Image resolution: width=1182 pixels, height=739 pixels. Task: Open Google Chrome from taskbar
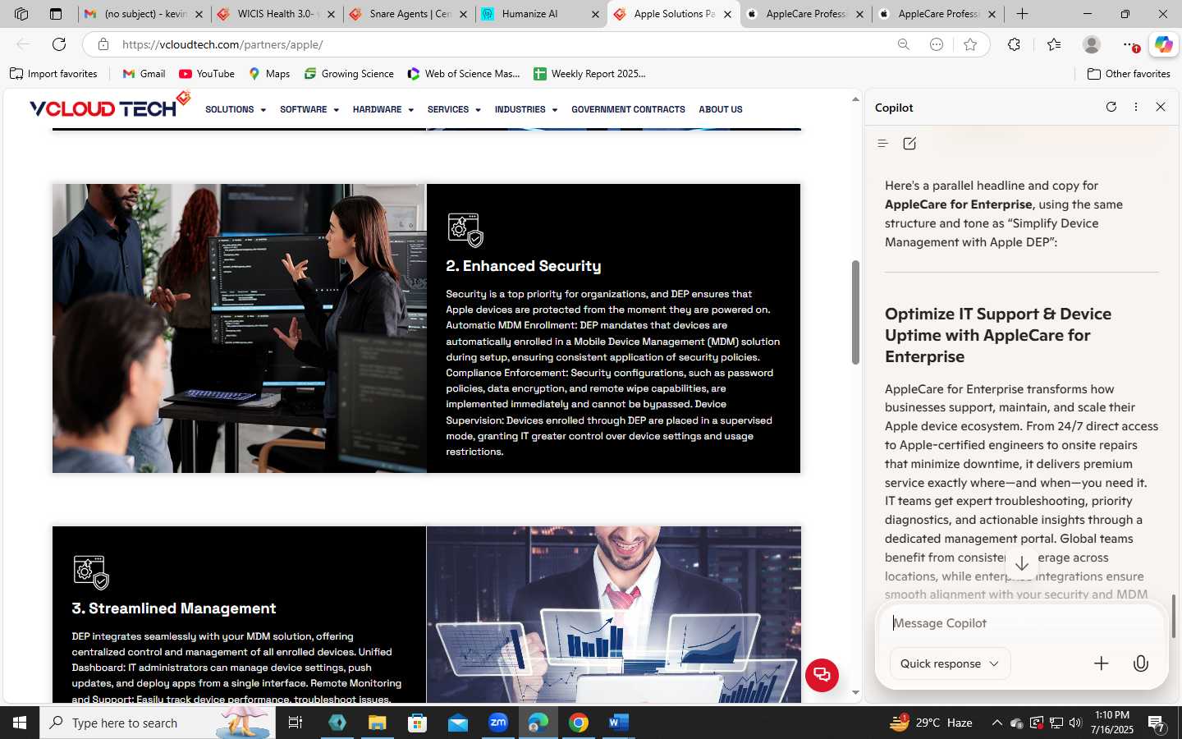click(579, 723)
